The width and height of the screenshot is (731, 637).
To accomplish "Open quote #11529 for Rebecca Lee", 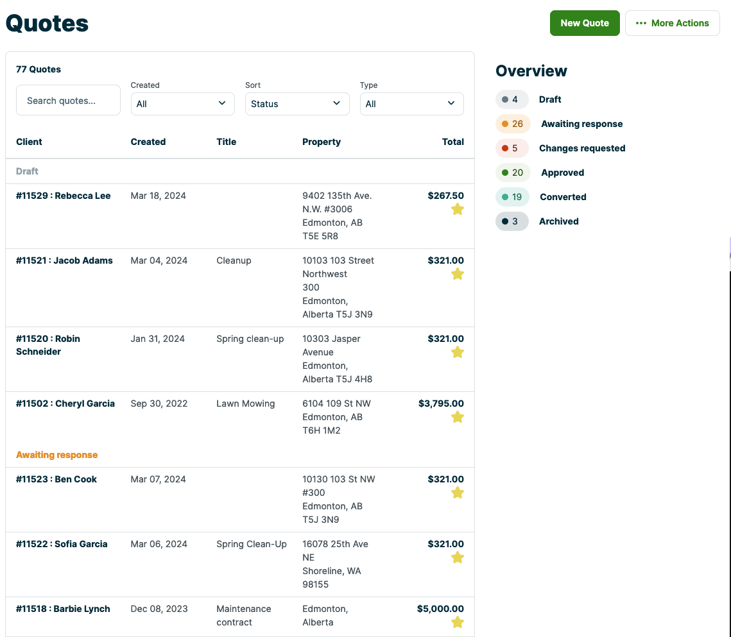I will click(64, 196).
